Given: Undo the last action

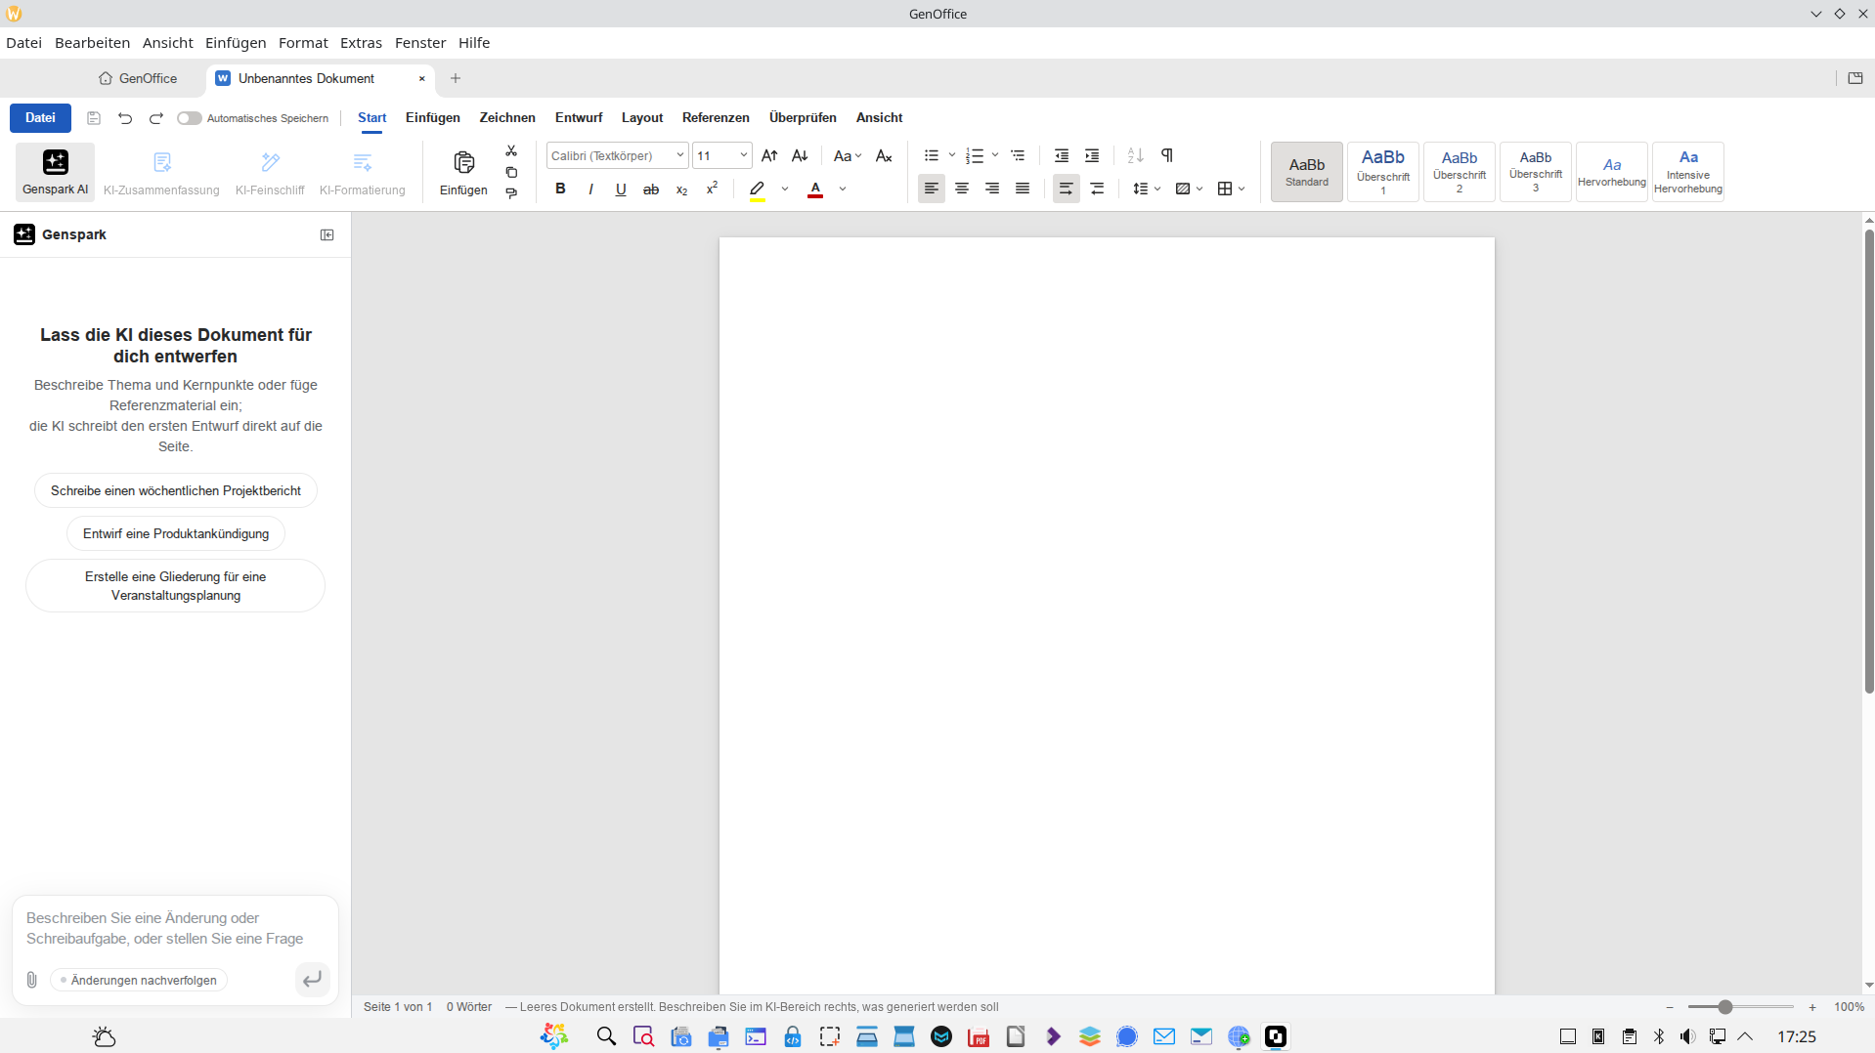Looking at the screenshot, I should tap(125, 118).
